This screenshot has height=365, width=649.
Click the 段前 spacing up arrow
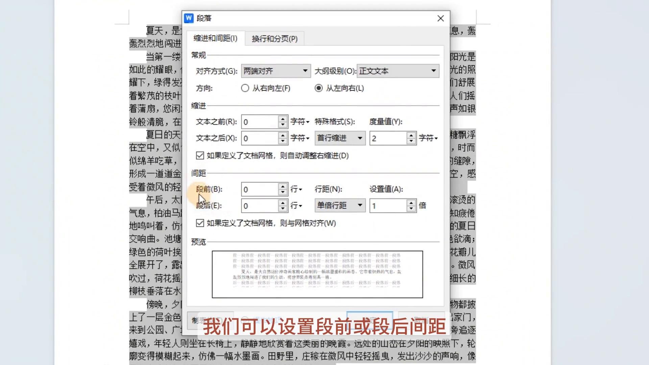click(x=283, y=186)
